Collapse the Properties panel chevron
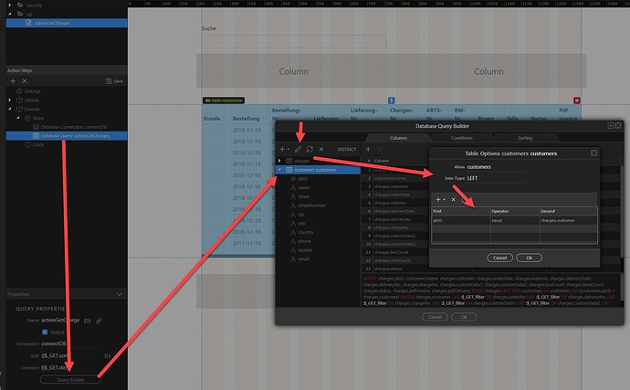The image size is (630, 390). click(x=117, y=294)
